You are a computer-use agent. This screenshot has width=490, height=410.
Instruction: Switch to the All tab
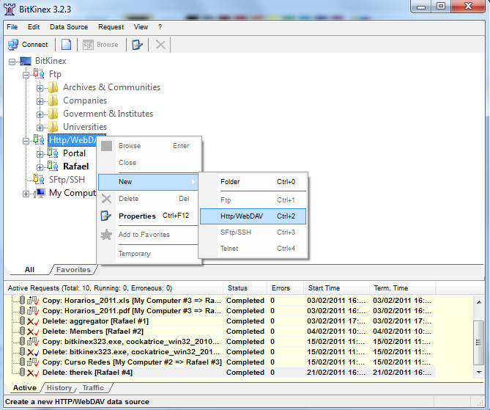pos(29,269)
